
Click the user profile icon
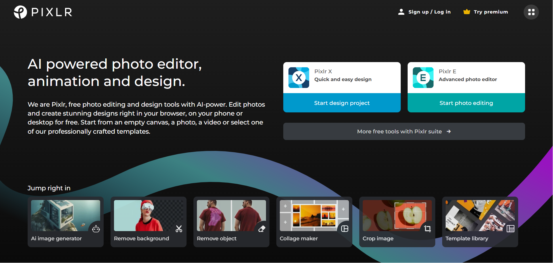[401, 12]
